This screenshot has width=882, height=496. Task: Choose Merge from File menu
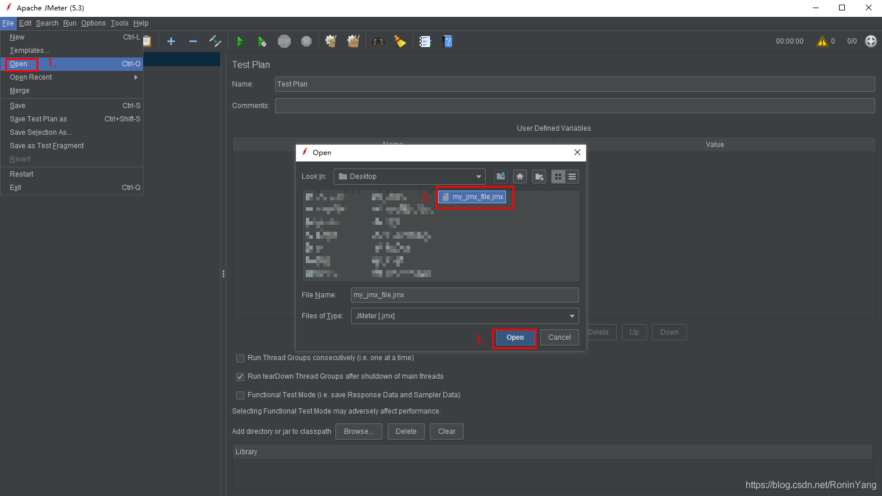coord(72,91)
